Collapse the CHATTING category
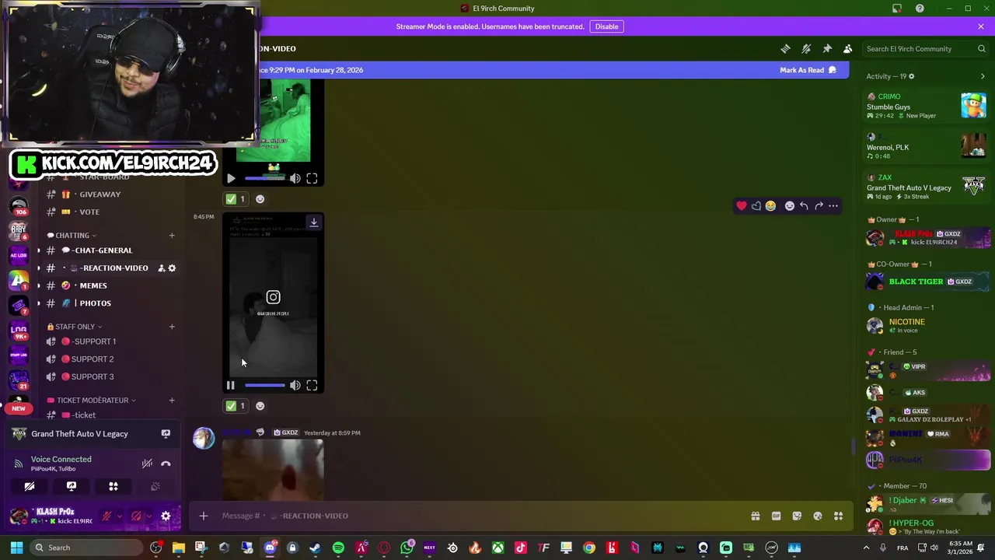 [72, 235]
